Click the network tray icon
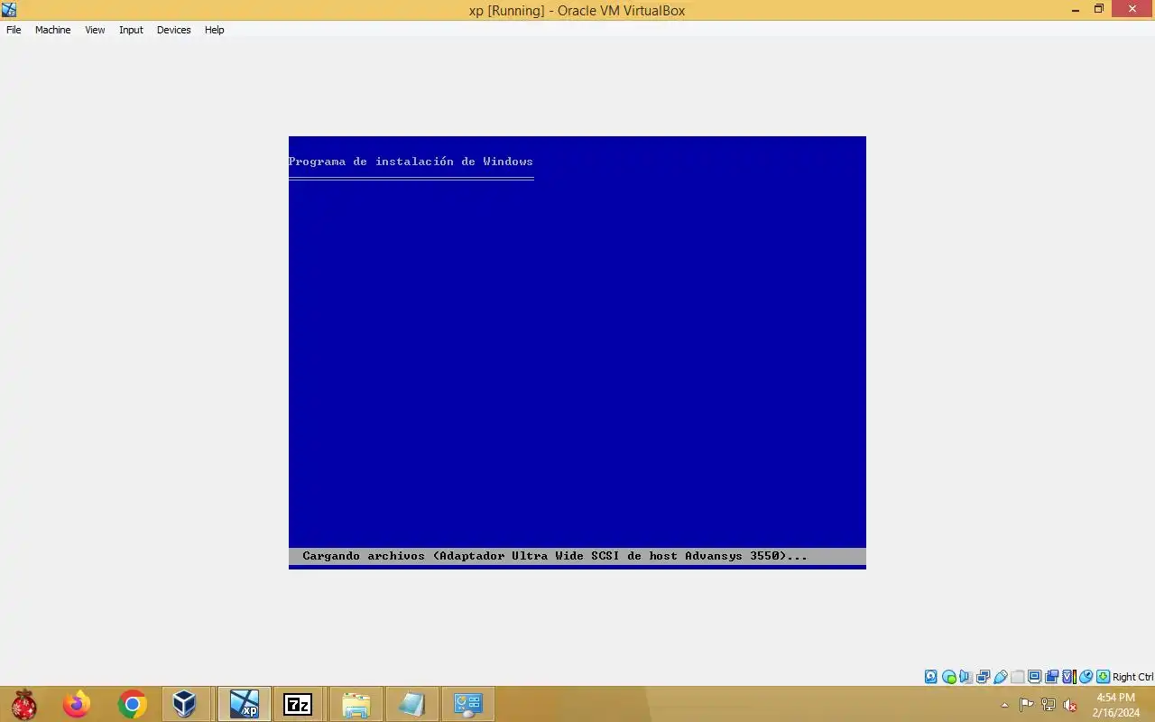The image size is (1155, 722). [x=1048, y=705]
